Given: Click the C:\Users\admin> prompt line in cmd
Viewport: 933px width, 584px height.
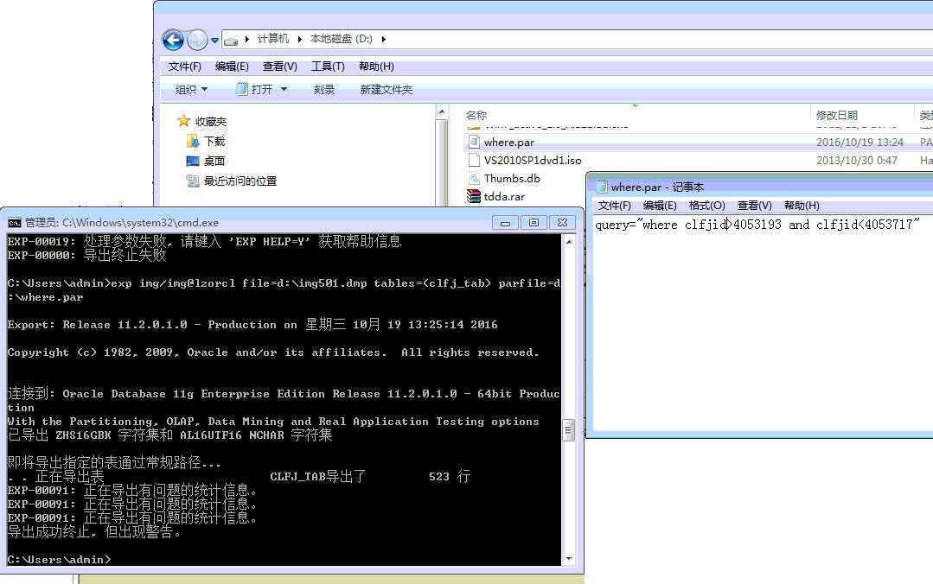Looking at the screenshot, I should pos(59,560).
